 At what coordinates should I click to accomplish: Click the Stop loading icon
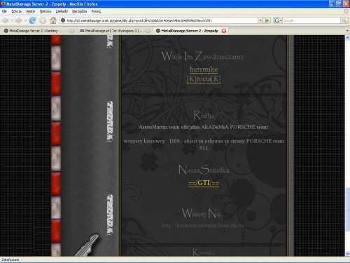(43, 20)
